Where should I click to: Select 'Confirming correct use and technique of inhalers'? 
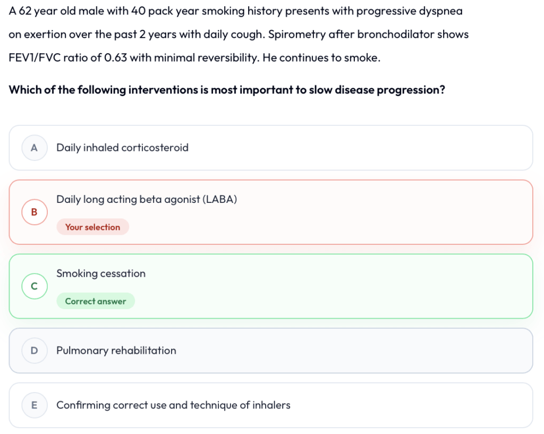click(174, 405)
